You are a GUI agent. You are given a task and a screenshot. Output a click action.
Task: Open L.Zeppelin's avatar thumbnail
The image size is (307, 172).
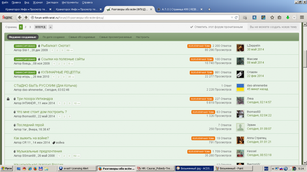(240, 48)
